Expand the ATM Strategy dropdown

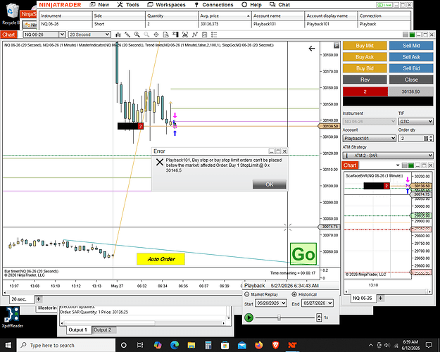pos(388,156)
